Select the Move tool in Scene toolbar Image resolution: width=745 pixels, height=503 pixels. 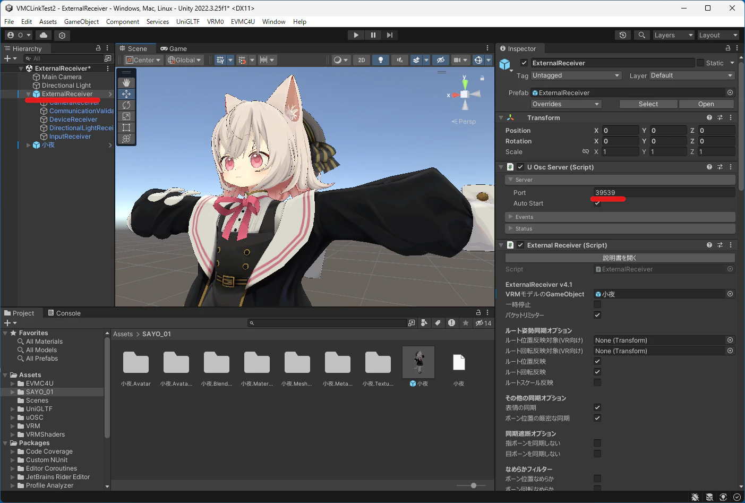pos(126,94)
